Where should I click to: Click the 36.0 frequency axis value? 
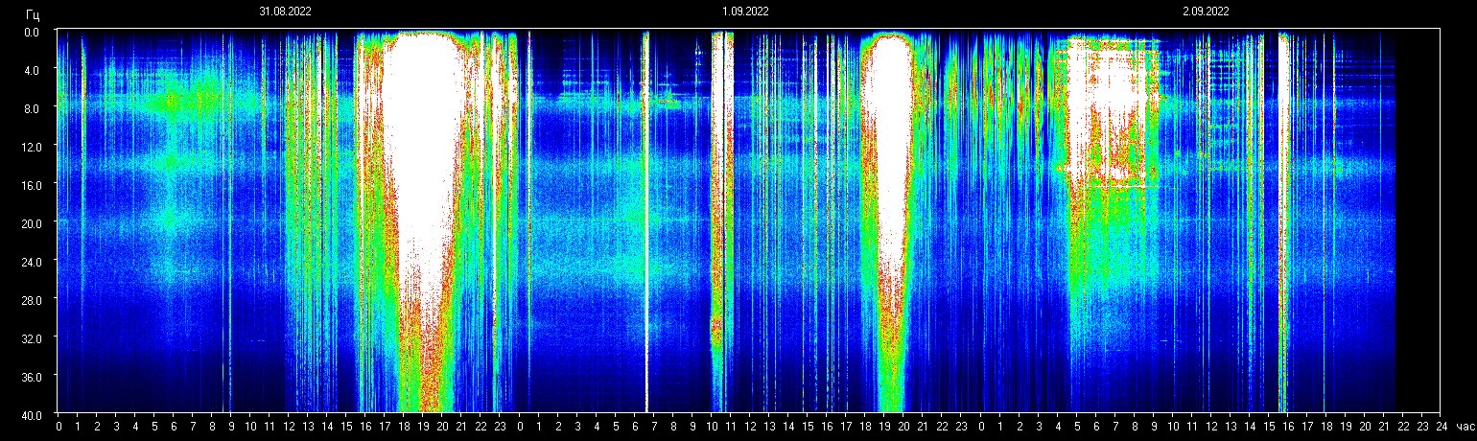point(30,376)
